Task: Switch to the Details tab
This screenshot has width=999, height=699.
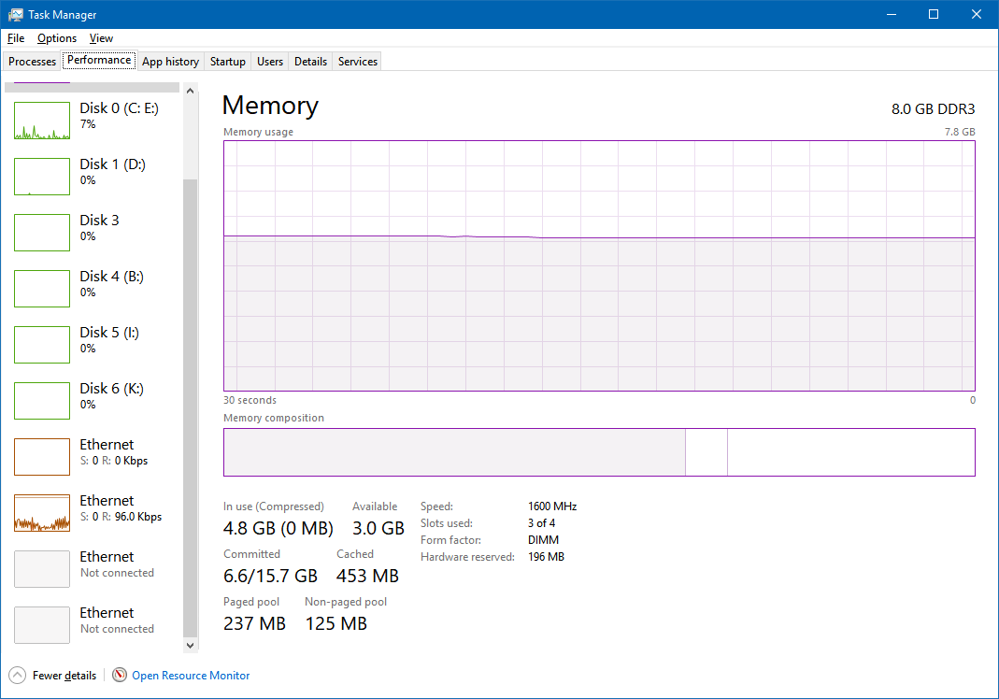Action: click(310, 61)
